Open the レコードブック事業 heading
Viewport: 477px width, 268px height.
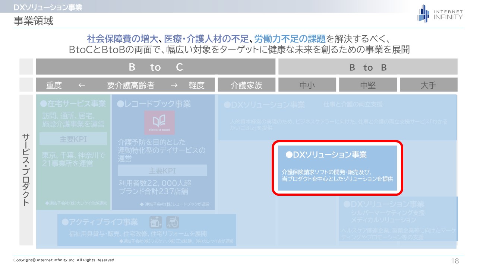tap(154, 104)
